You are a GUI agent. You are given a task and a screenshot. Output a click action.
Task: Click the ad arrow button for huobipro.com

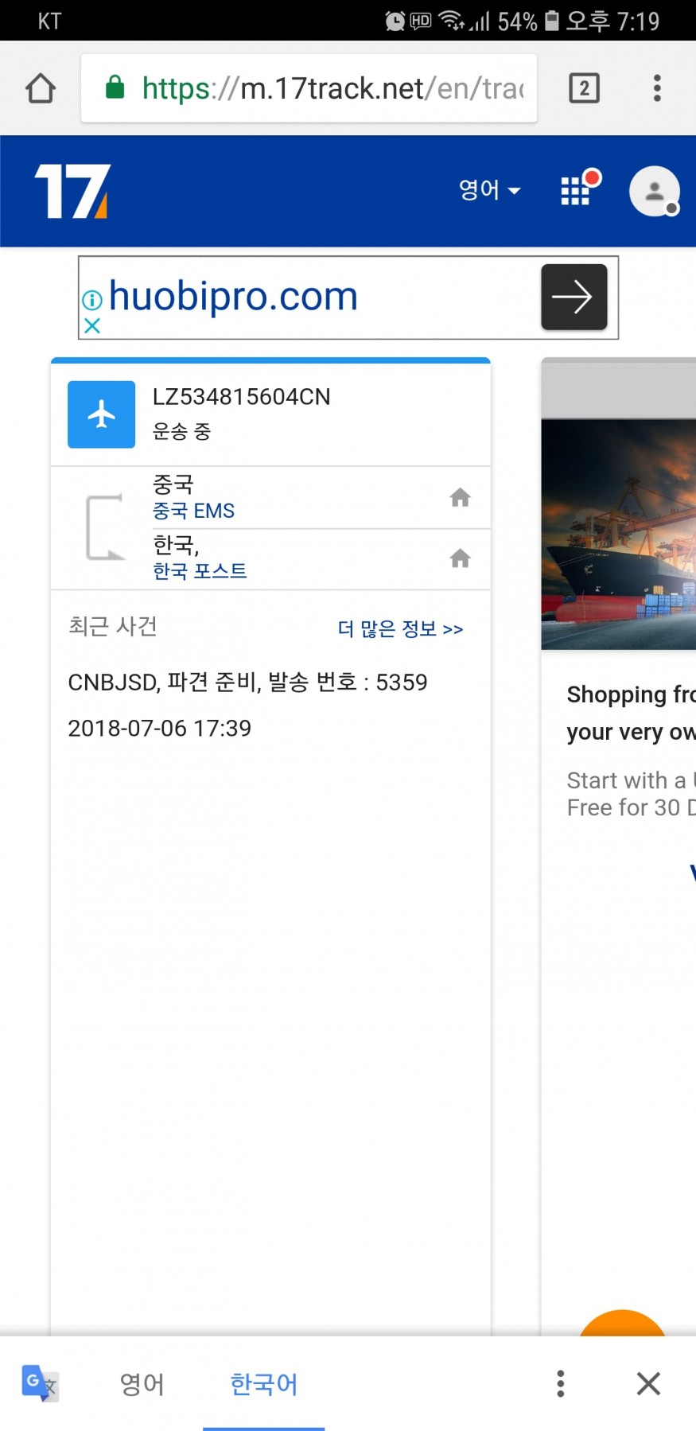[574, 297]
